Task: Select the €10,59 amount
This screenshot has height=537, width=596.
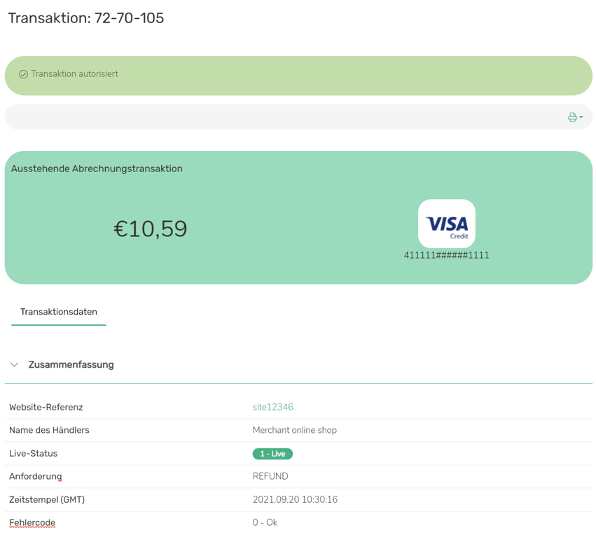Action: [x=151, y=229]
